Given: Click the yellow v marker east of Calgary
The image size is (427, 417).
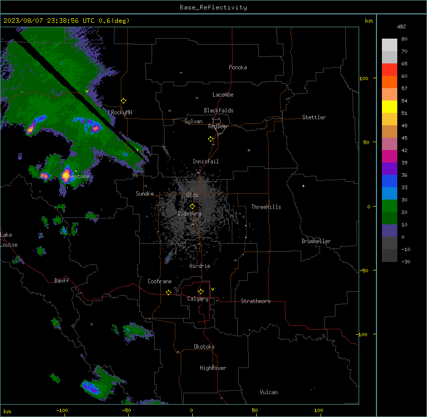Looking at the screenshot, I should point(213,289).
